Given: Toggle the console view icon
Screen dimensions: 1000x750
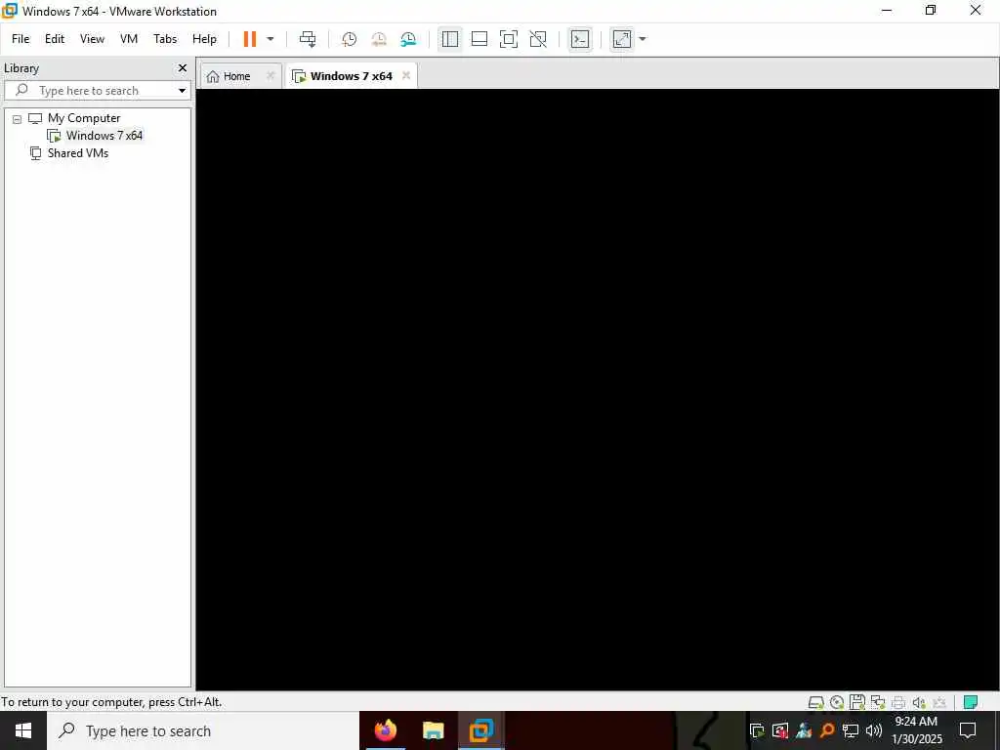Looking at the screenshot, I should tap(580, 39).
